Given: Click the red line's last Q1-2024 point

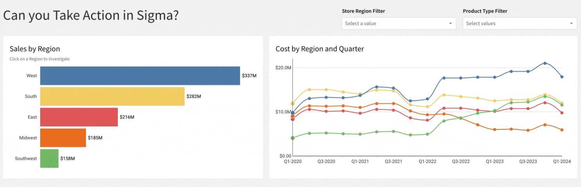Looking at the screenshot, I should 562,113.
